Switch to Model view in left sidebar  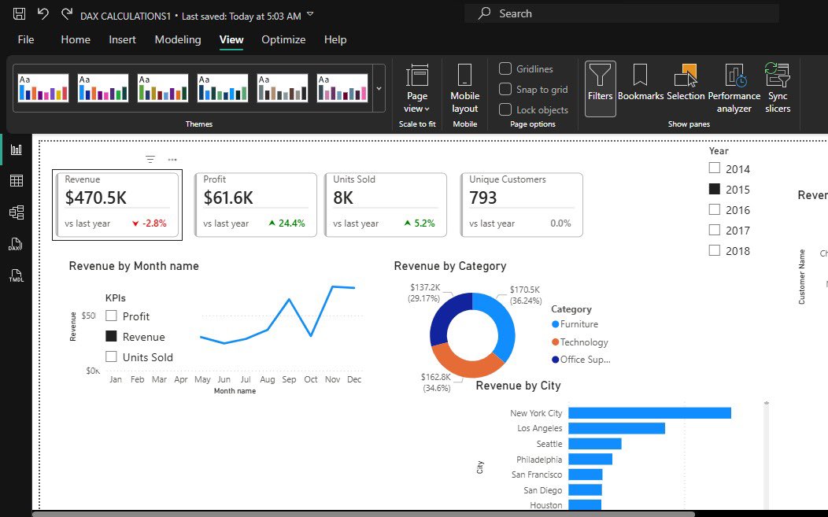[17, 212]
